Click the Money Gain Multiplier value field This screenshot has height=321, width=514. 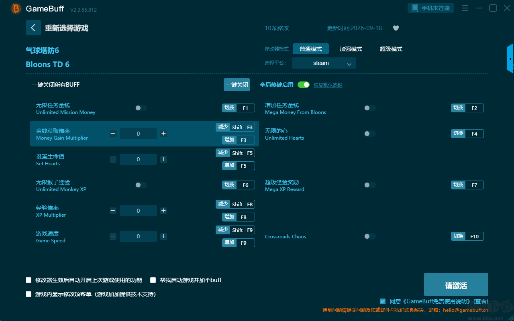tap(138, 134)
